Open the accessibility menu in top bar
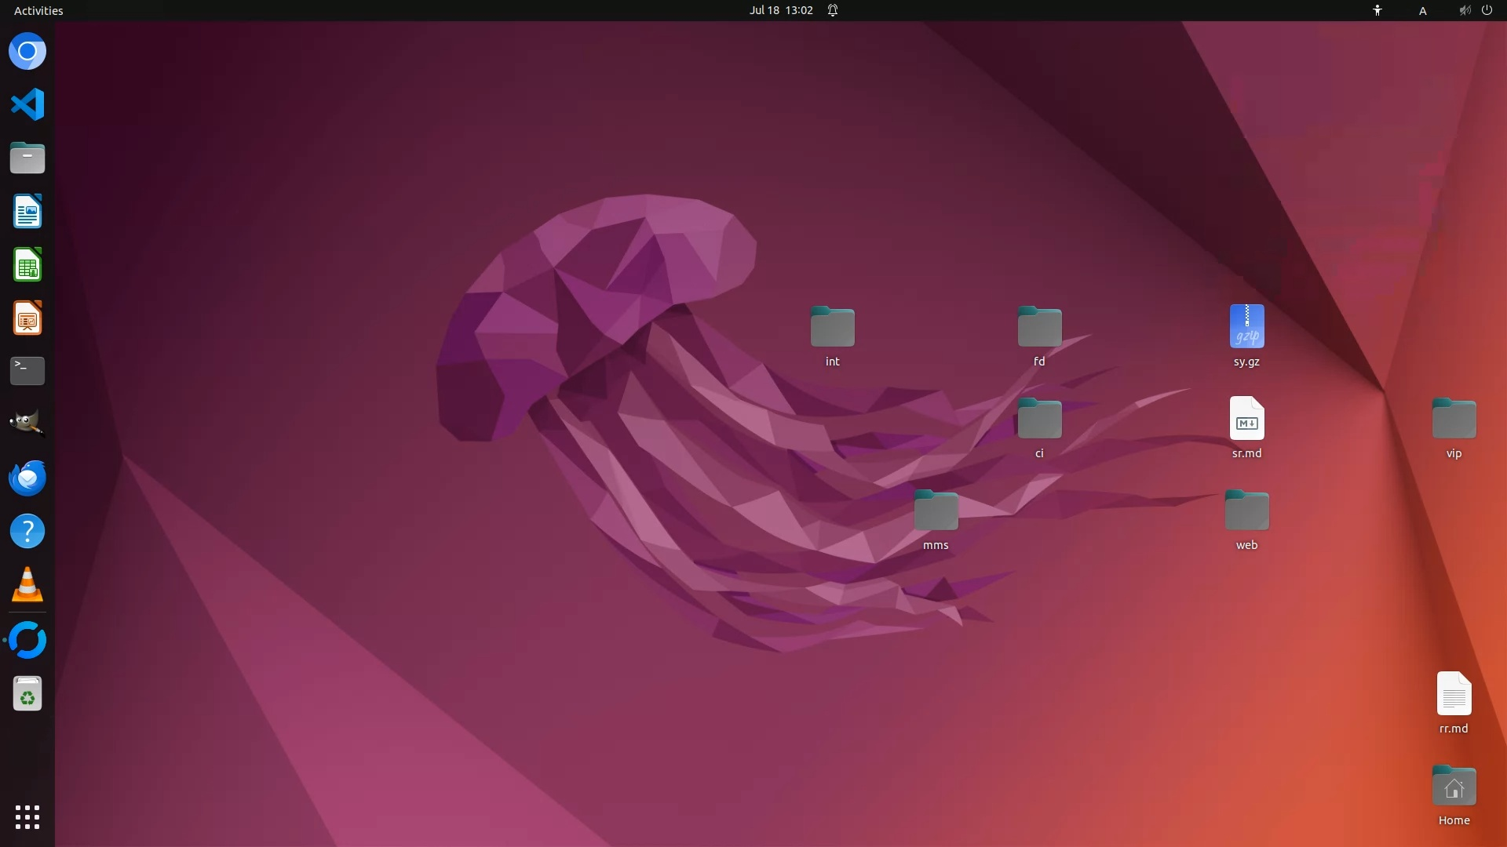Screen dimensions: 1507x847 pos(1377,10)
